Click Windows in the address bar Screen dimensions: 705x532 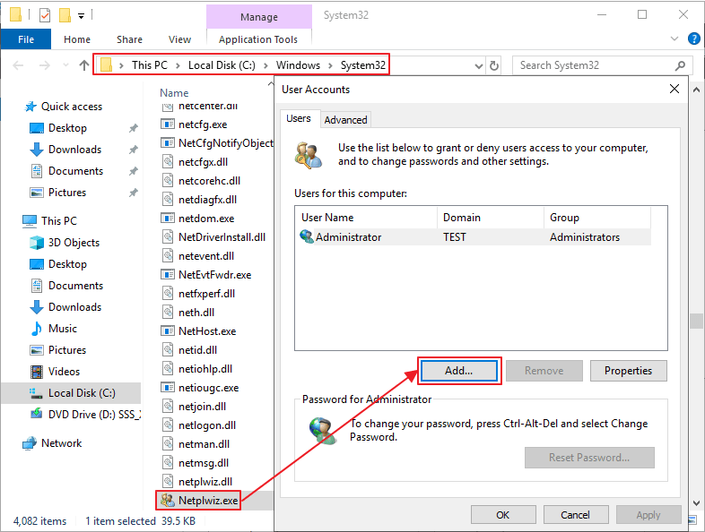(298, 65)
